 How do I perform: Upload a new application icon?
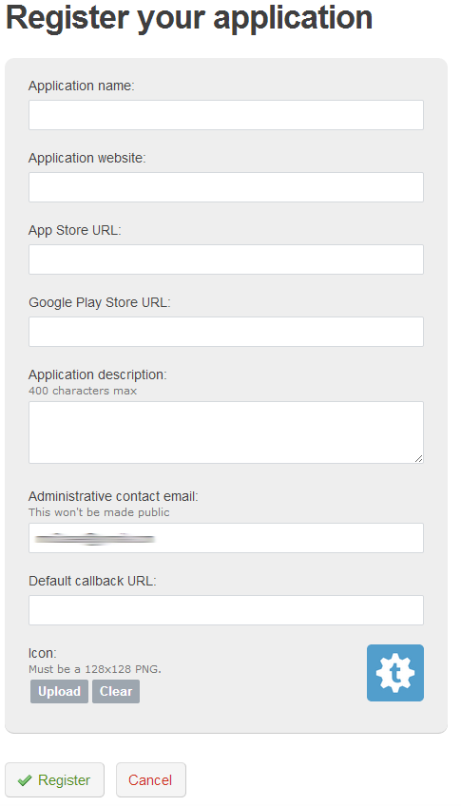[59, 691]
